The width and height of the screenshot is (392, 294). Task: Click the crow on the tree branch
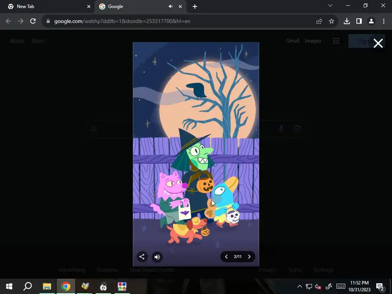pyautogui.click(x=196, y=90)
